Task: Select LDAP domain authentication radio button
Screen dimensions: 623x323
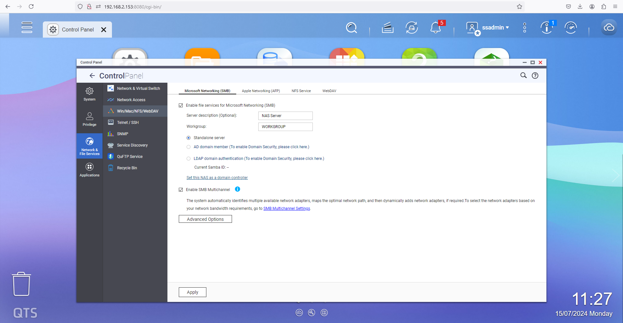Action: coord(189,159)
